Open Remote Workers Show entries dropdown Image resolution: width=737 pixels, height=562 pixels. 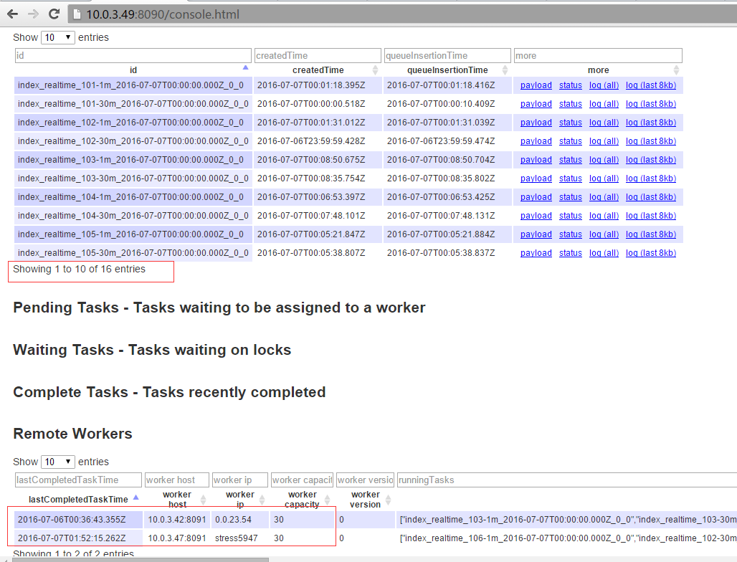[x=58, y=462]
